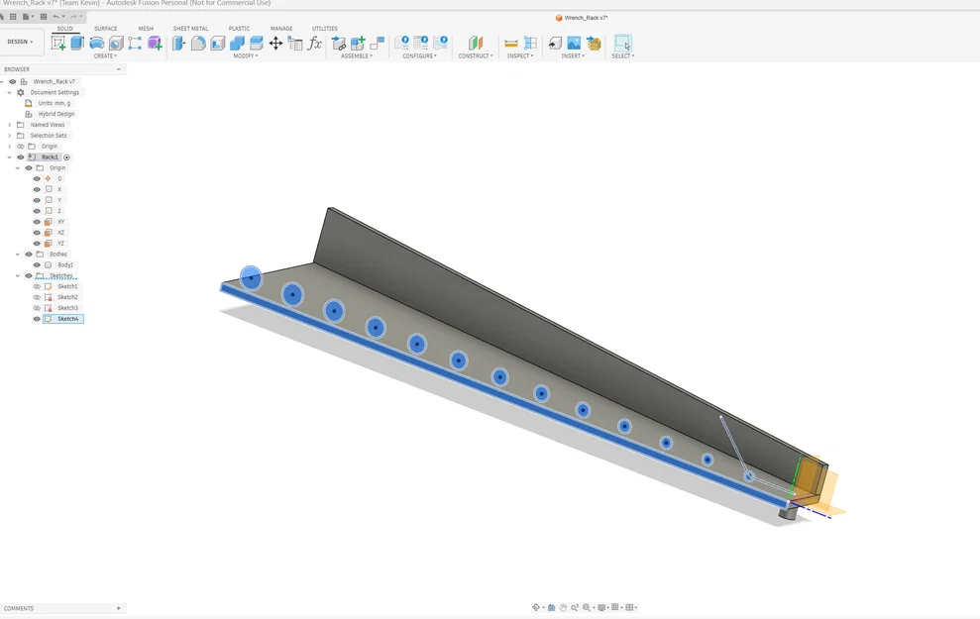Select the Offset Plane construct icon
This screenshot has height=619, width=980.
point(476,43)
